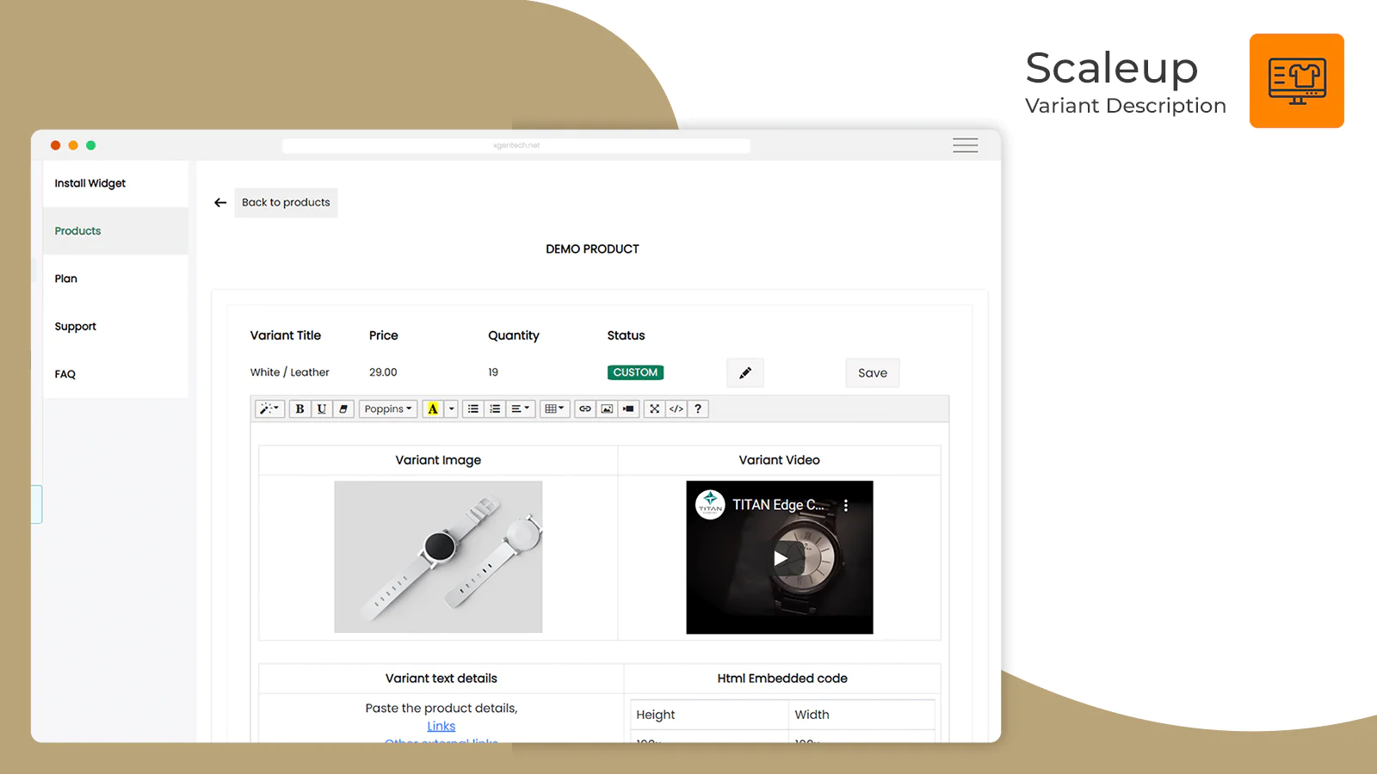This screenshot has width=1377, height=774.
Task: Click the Paste the product details text
Action: [442, 709]
